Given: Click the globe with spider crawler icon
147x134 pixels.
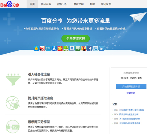Looking at the screenshot, I should coord(13,103).
